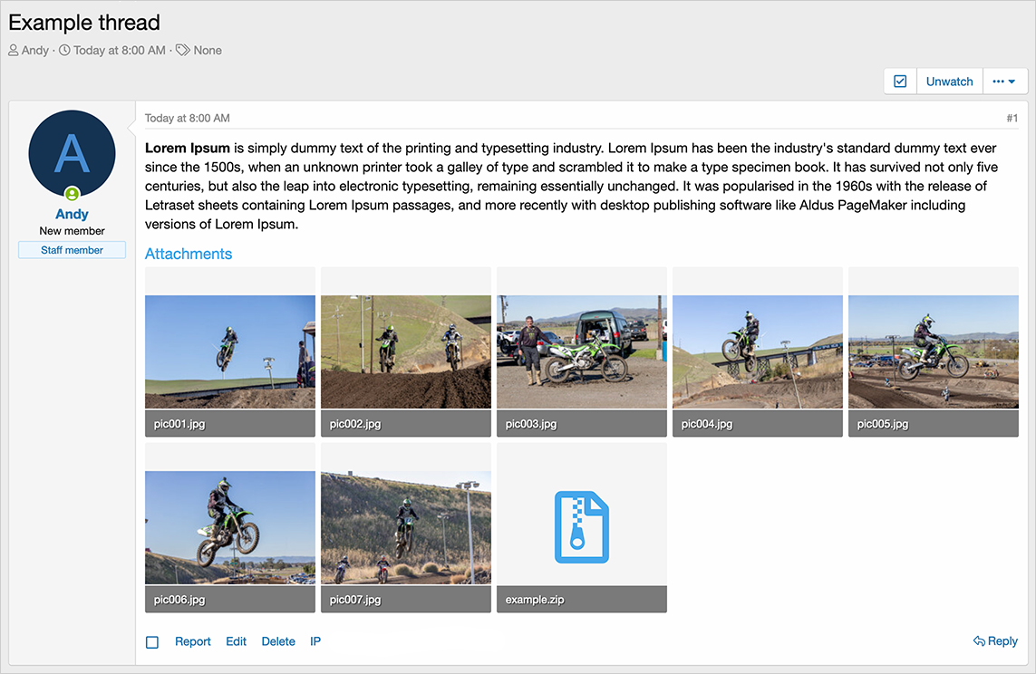Toggle the mark-read checkbox button beside Unwatch
The image size is (1036, 674).
[x=900, y=82]
